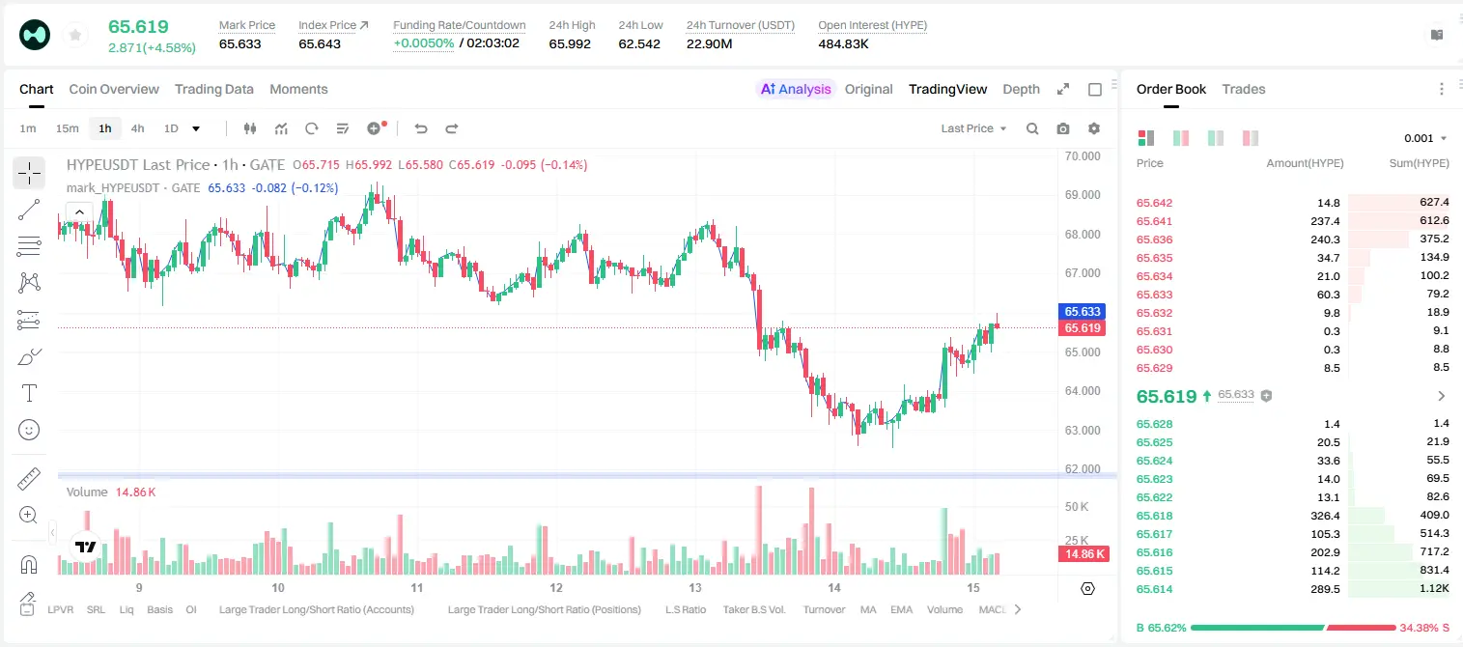Add the MA indicator from bottom bar
Image resolution: width=1463 pixels, height=647 pixels.
coord(868,609)
